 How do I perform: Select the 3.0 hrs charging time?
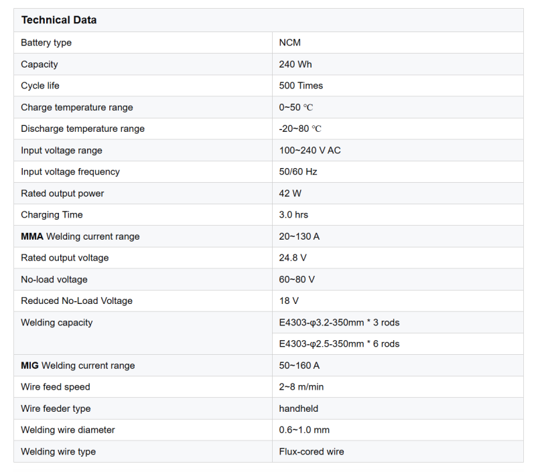[x=293, y=215]
